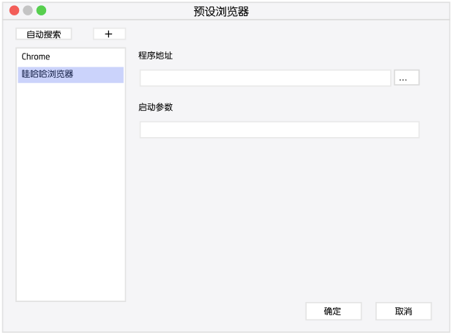
Task: Click the 自动搜索 button
Action: pos(44,34)
